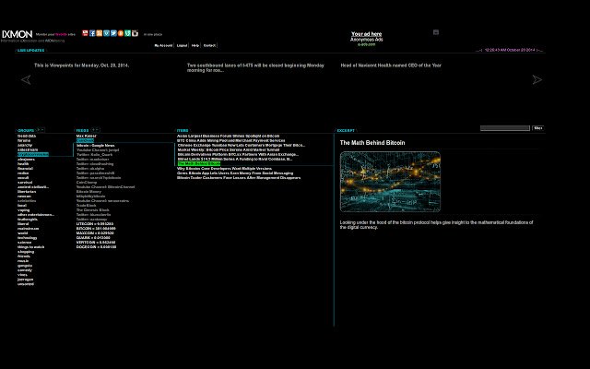Select the 'bitcoin - Google News' feed
Viewport: 590px width, 369px height.
click(x=96, y=146)
